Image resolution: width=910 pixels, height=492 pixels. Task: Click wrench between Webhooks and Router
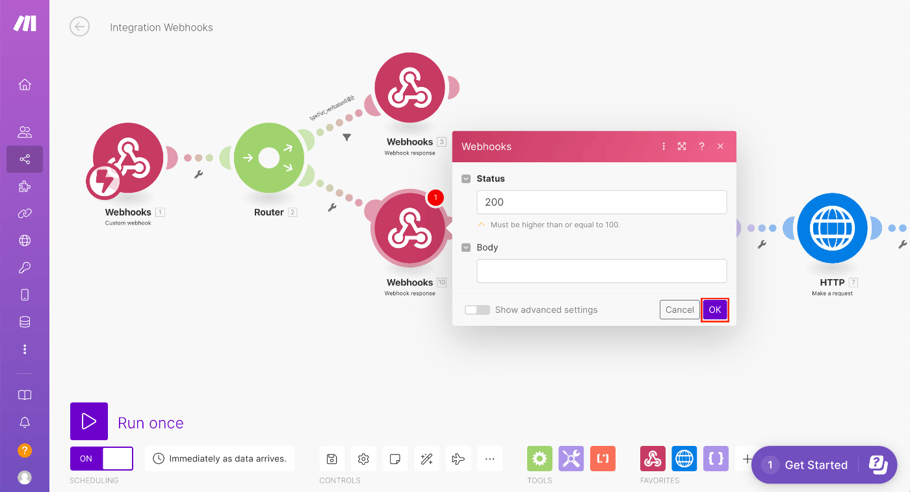tap(199, 174)
